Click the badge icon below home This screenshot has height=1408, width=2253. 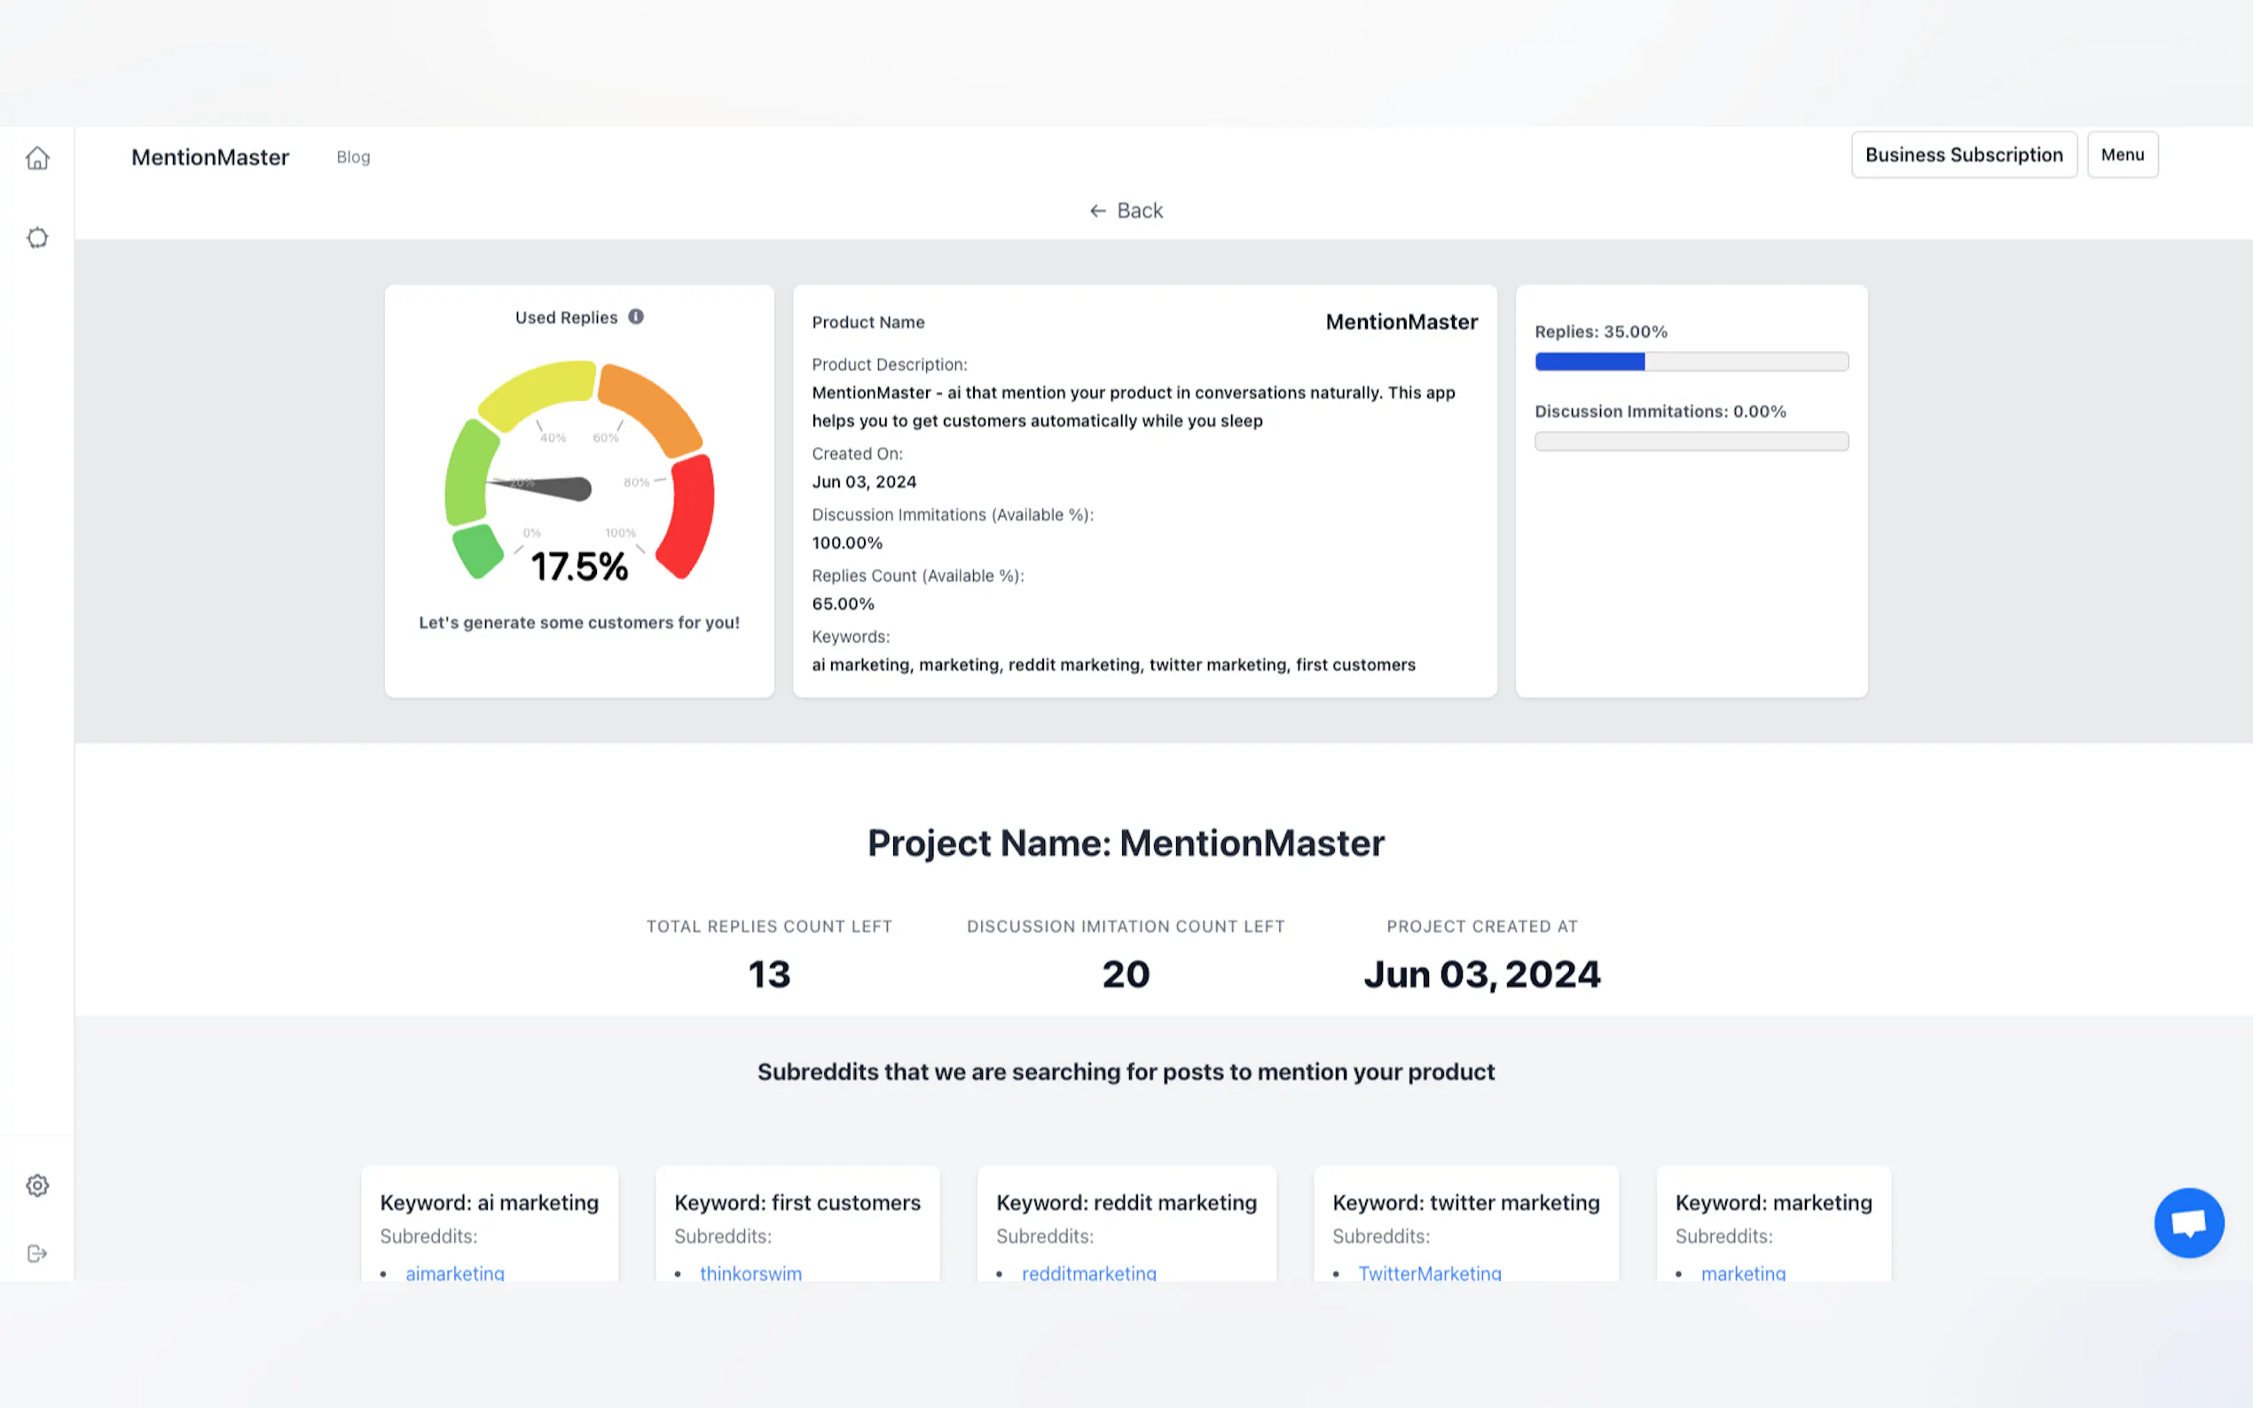point(37,239)
